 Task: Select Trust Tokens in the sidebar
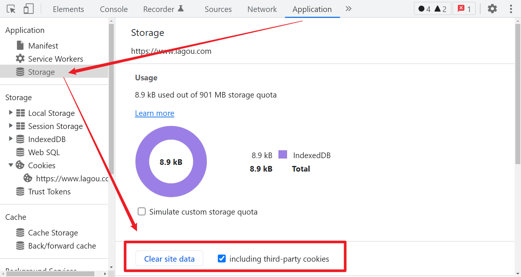point(49,191)
